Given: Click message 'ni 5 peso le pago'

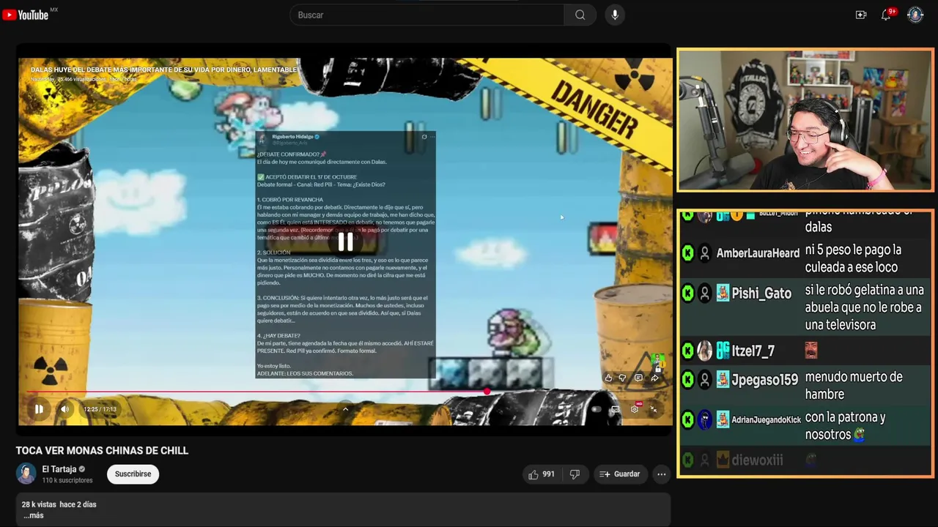Looking at the screenshot, I should coord(853,259).
